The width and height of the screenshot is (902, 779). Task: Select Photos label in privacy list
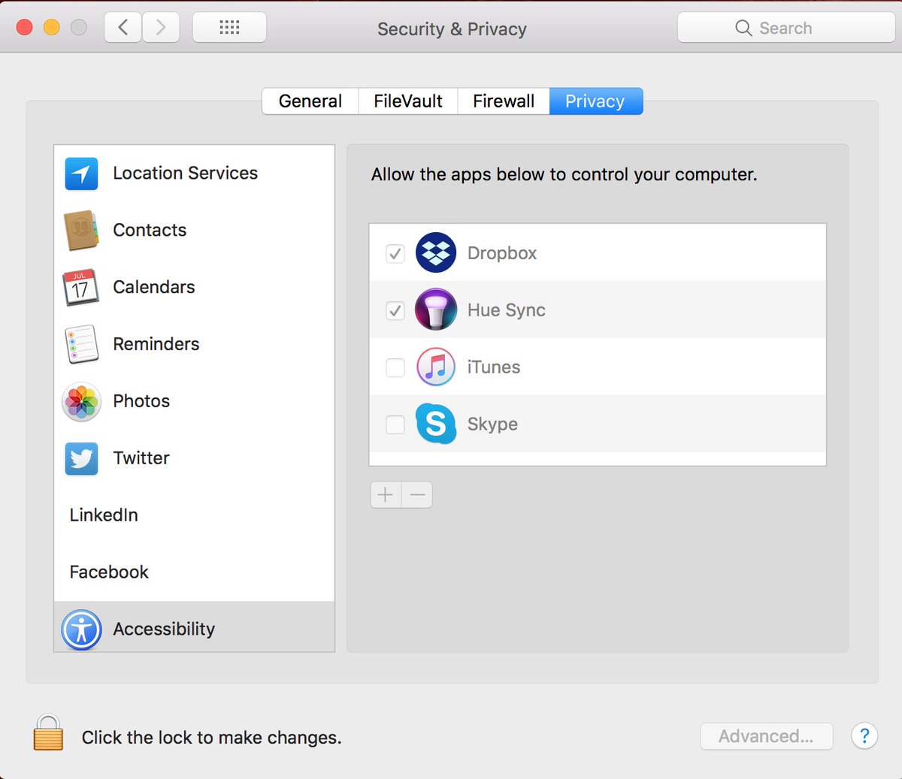click(x=141, y=401)
